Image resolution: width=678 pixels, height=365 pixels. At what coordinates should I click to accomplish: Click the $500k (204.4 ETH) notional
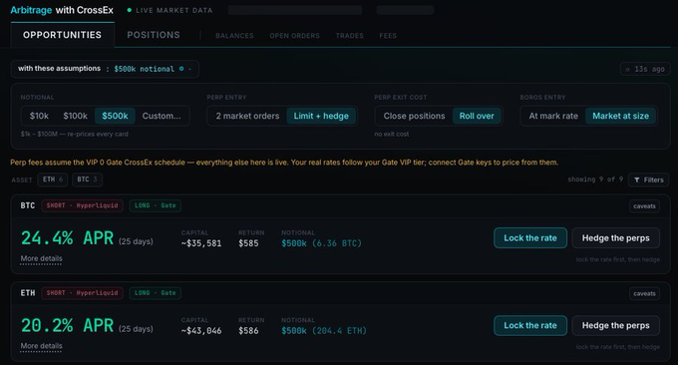pyautogui.click(x=324, y=331)
